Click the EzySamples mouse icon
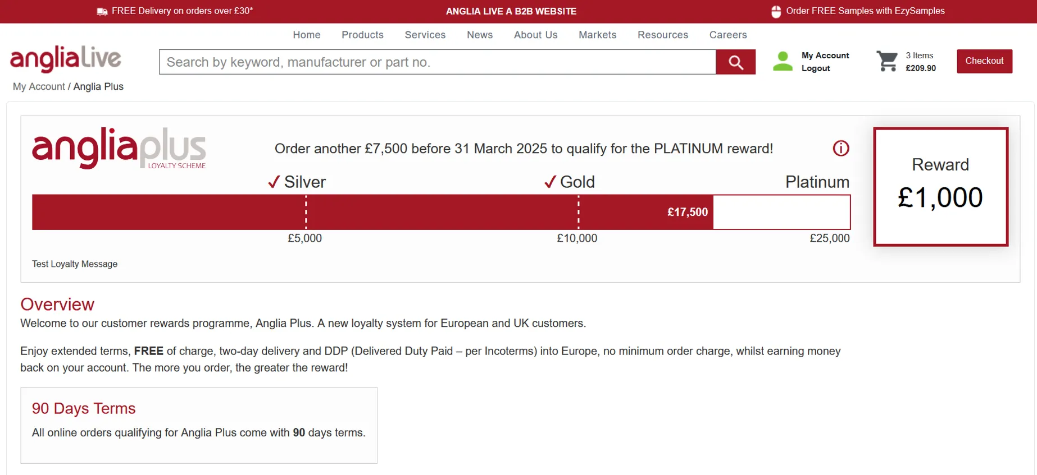The height and width of the screenshot is (475, 1037). coord(776,11)
